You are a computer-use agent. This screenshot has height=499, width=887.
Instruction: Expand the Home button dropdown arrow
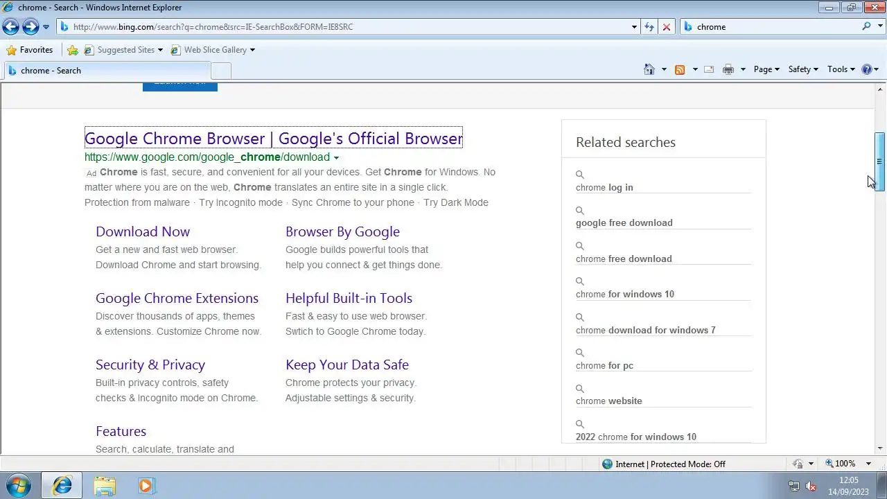click(x=664, y=69)
